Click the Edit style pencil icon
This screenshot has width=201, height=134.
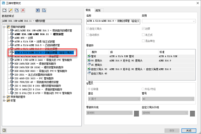(10, 10)
